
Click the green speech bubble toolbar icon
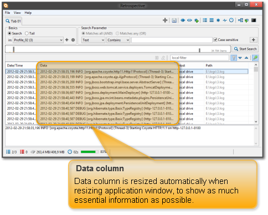coord(246,21)
